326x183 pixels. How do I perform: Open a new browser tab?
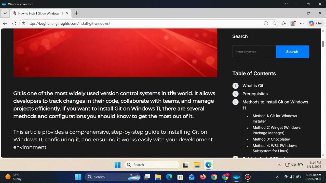point(76,13)
